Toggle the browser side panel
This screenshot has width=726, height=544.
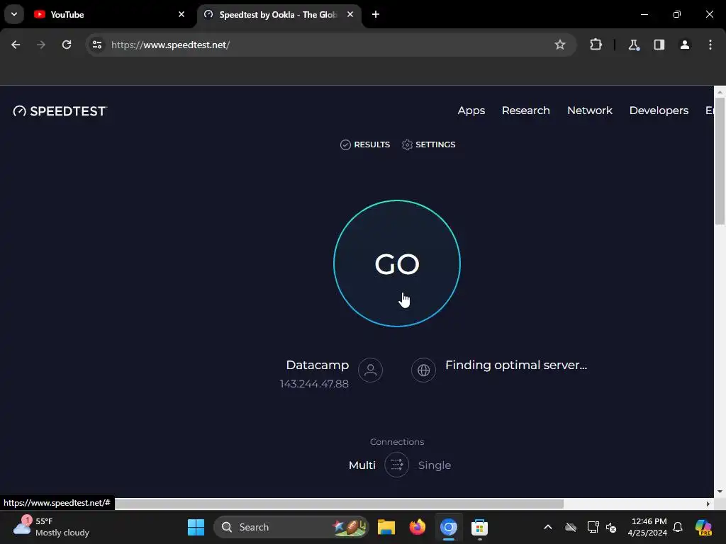coord(659,45)
